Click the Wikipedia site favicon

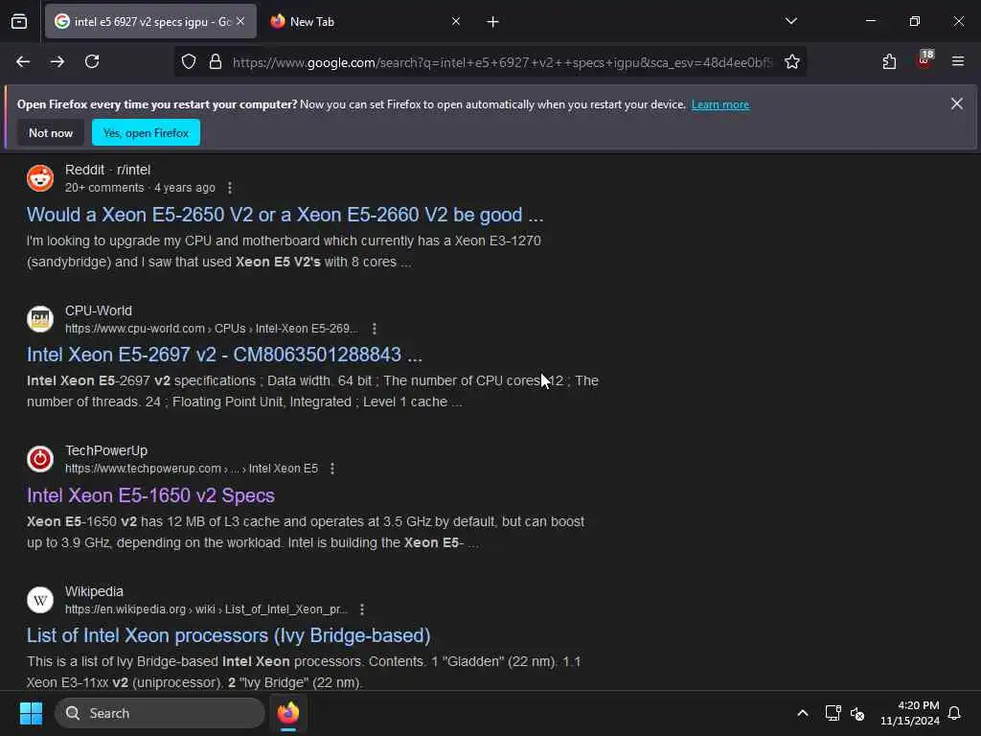(x=40, y=600)
